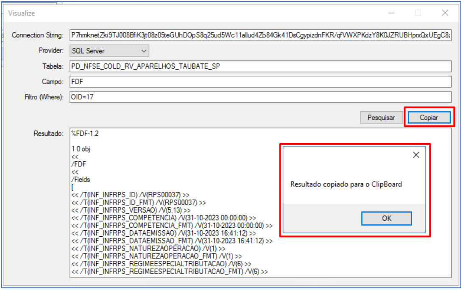Click the maximize box of Visualize window
The height and width of the screenshot is (290, 463).
tap(418, 13)
